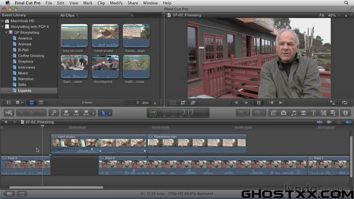Open the Fit 40% zoom dropdown
354x199 pixels.
point(329,15)
